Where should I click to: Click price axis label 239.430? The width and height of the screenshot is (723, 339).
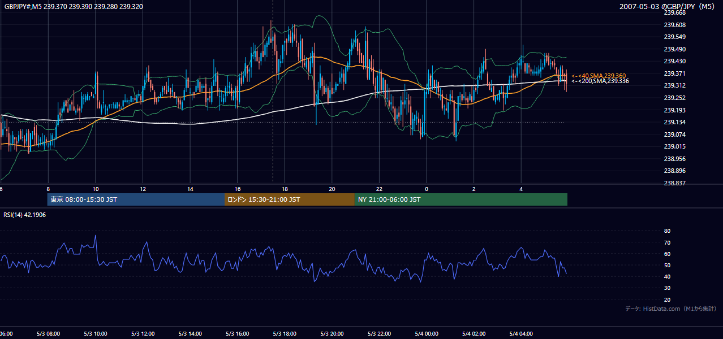pyautogui.click(x=674, y=61)
